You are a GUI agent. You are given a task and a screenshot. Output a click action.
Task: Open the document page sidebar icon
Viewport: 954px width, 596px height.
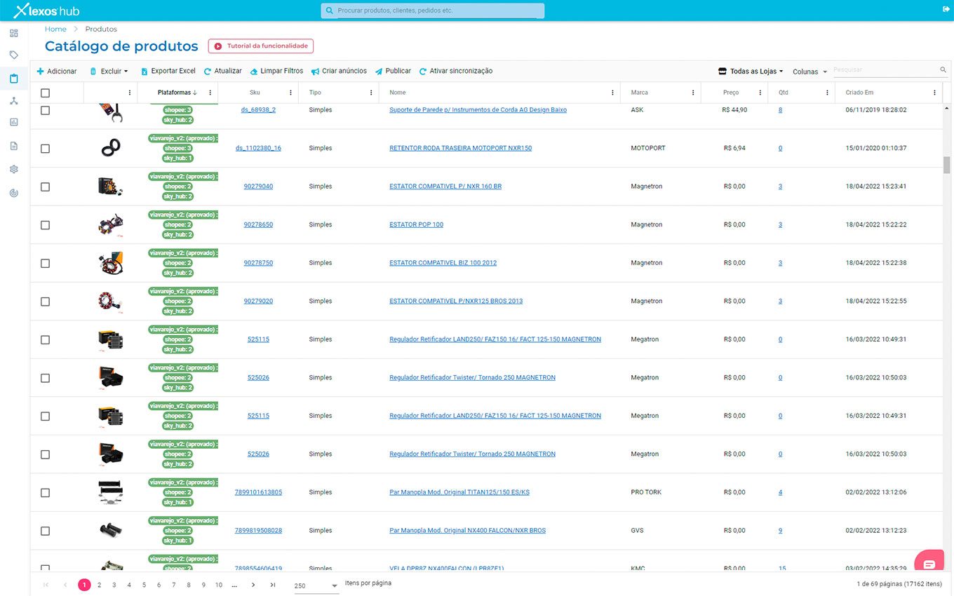(14, 146)
